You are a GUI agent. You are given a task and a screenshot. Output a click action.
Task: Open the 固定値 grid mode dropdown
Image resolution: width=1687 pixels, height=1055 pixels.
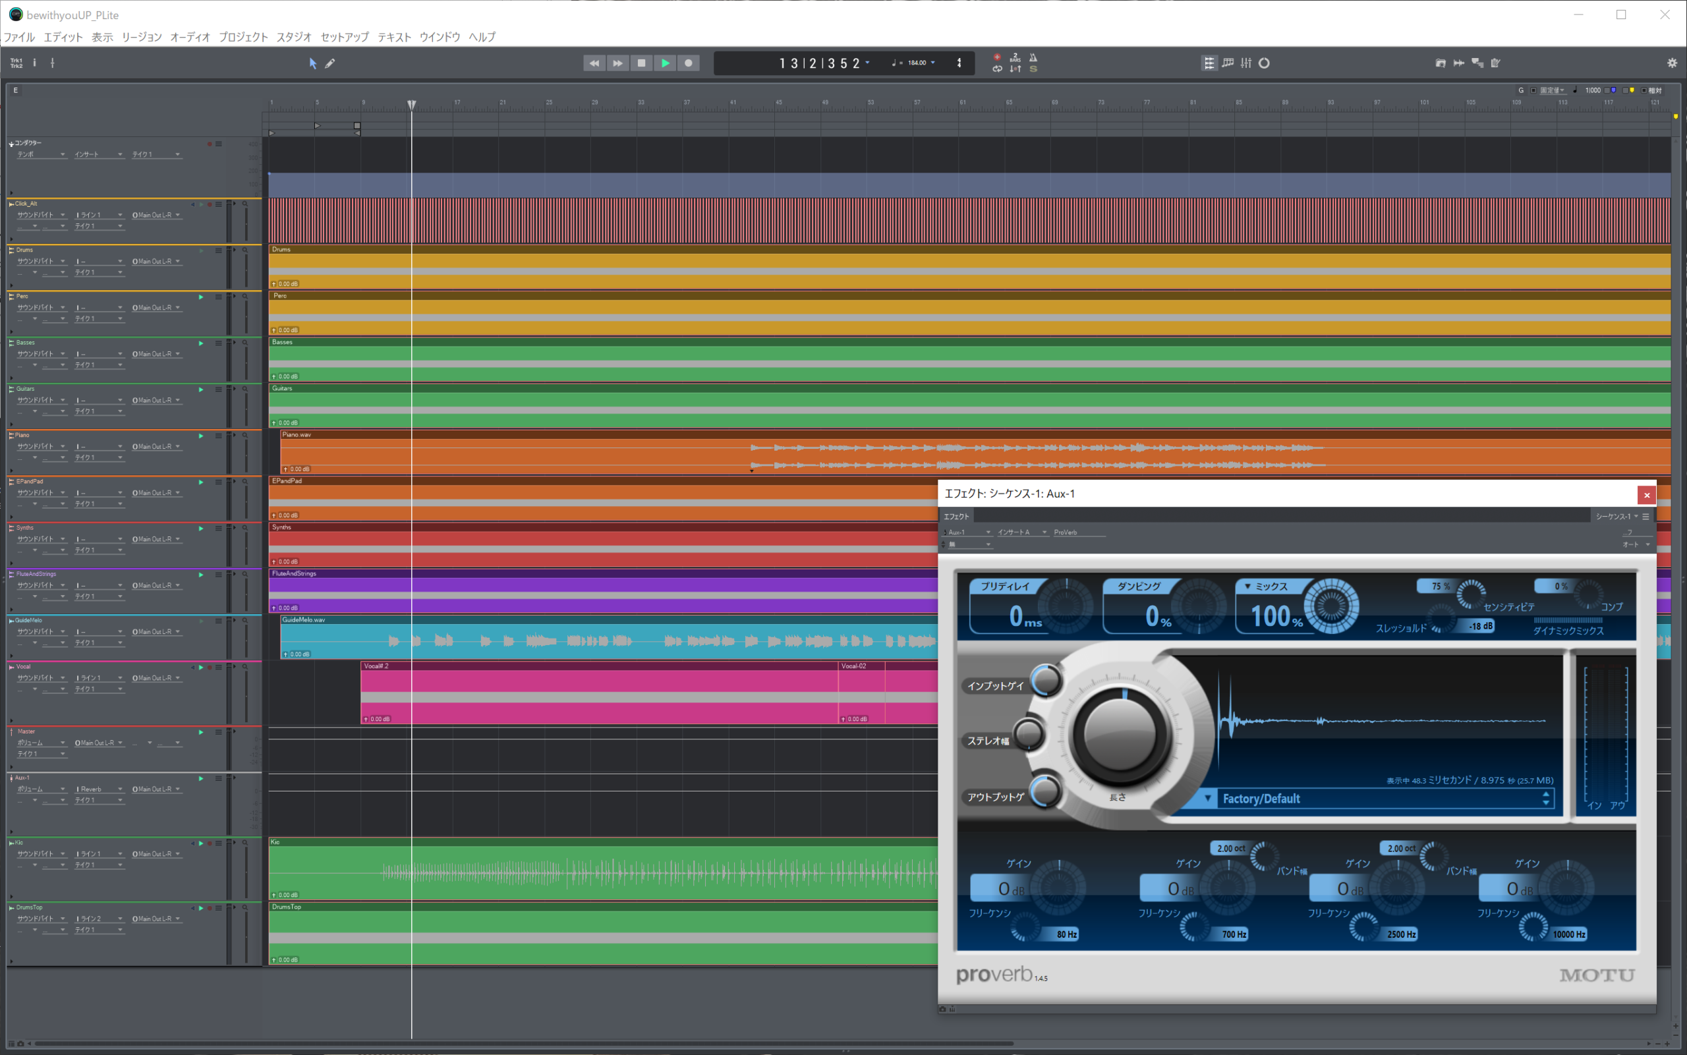1553,91
